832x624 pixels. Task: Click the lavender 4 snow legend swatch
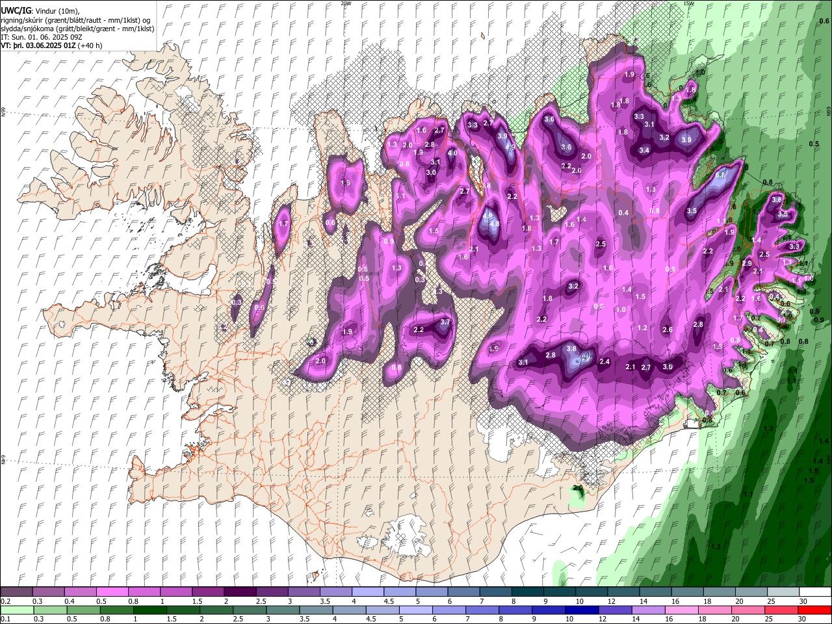368,592
